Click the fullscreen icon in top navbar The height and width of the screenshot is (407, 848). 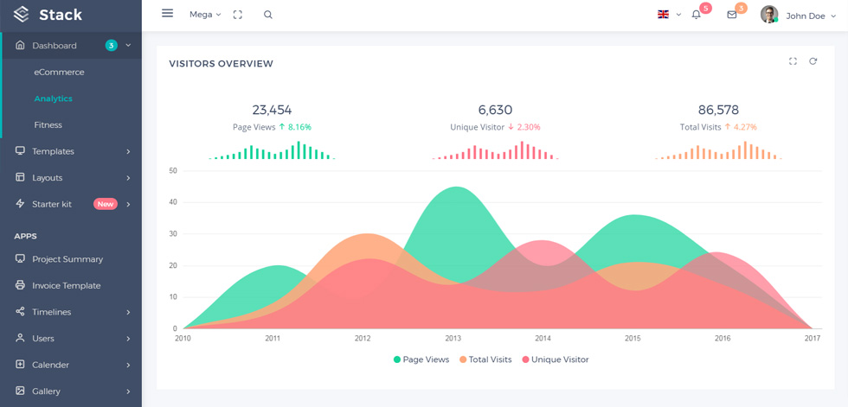pos(237,15)
